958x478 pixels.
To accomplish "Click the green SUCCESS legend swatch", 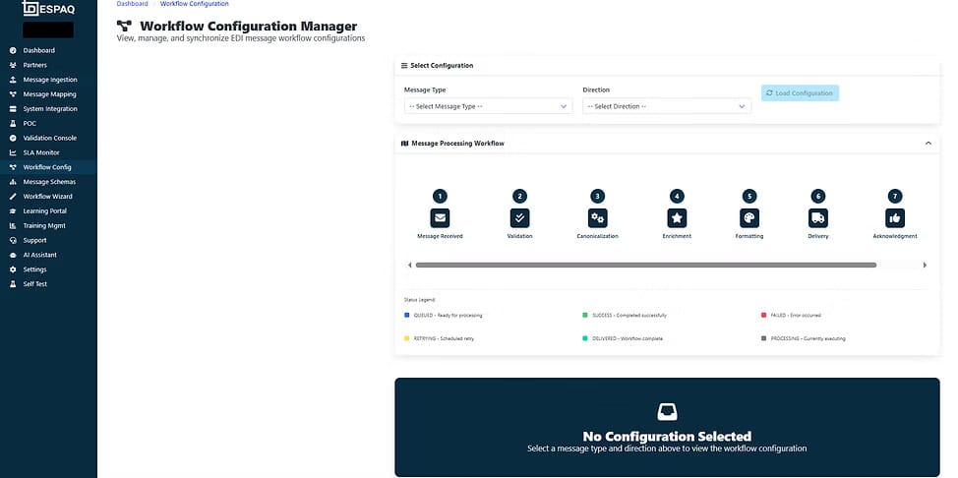I will (x=585, y=316).
